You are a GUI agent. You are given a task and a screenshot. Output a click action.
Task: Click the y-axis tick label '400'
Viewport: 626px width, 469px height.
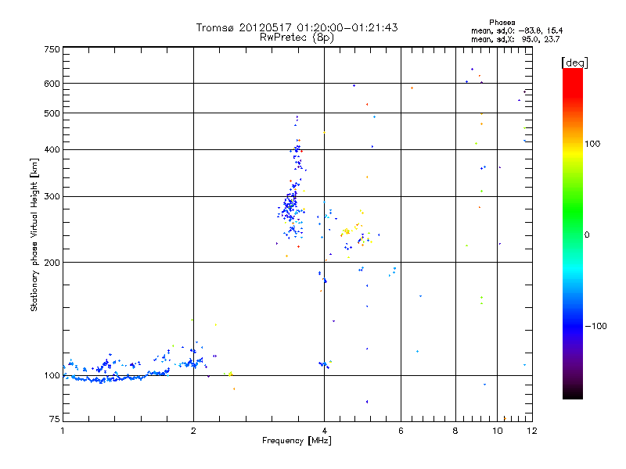52,150
